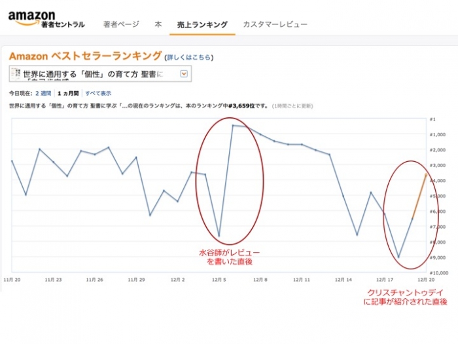
Task: Select the 売上ランキング tab
Action: coord(202,25)
